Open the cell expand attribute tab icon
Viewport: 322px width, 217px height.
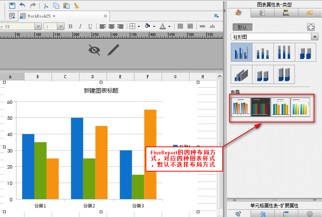pos(238,214)
